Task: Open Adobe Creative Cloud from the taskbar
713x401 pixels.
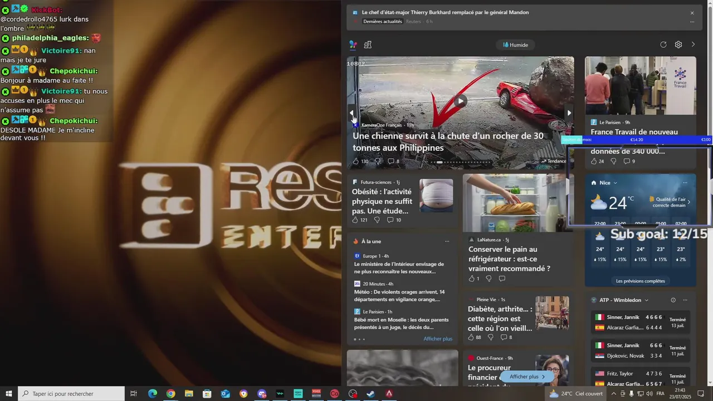Action: pyautogui.click(x=334, y=394)
